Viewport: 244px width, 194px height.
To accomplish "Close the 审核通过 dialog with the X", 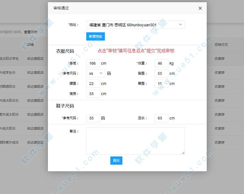I will pos(200,8).
